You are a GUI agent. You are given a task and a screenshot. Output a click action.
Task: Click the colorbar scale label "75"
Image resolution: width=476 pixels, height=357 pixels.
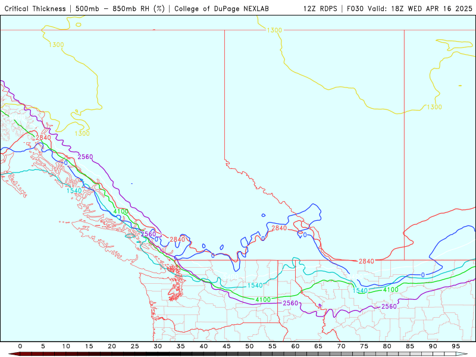click(364, 346)
